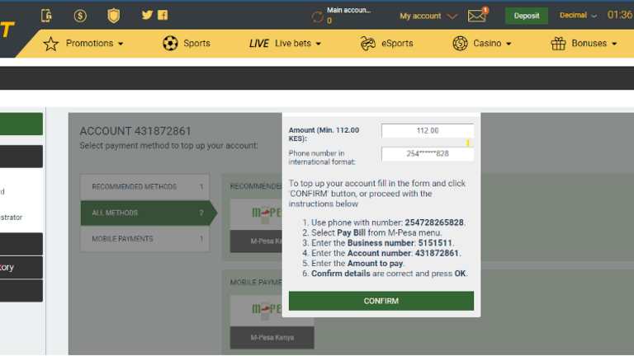This screenshot has width=634, height=356.
Task: Click the Deposit button in header
Action: tap(526, 16)
